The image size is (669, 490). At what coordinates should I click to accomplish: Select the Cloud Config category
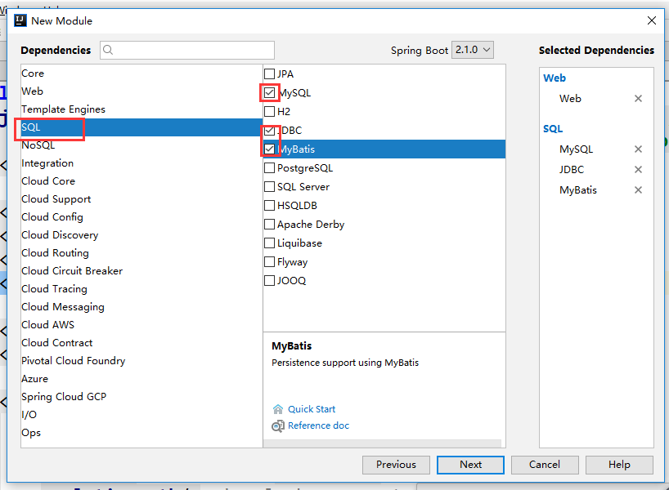(141, 217)
